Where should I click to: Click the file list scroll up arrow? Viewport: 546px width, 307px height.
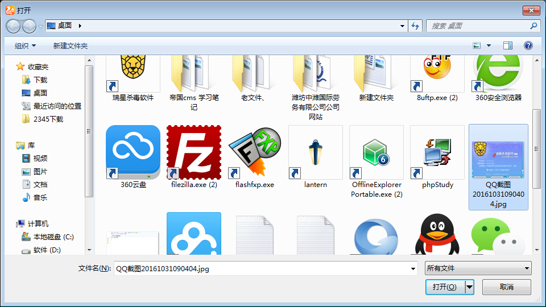pyautogui.click(x=536, y=60)
